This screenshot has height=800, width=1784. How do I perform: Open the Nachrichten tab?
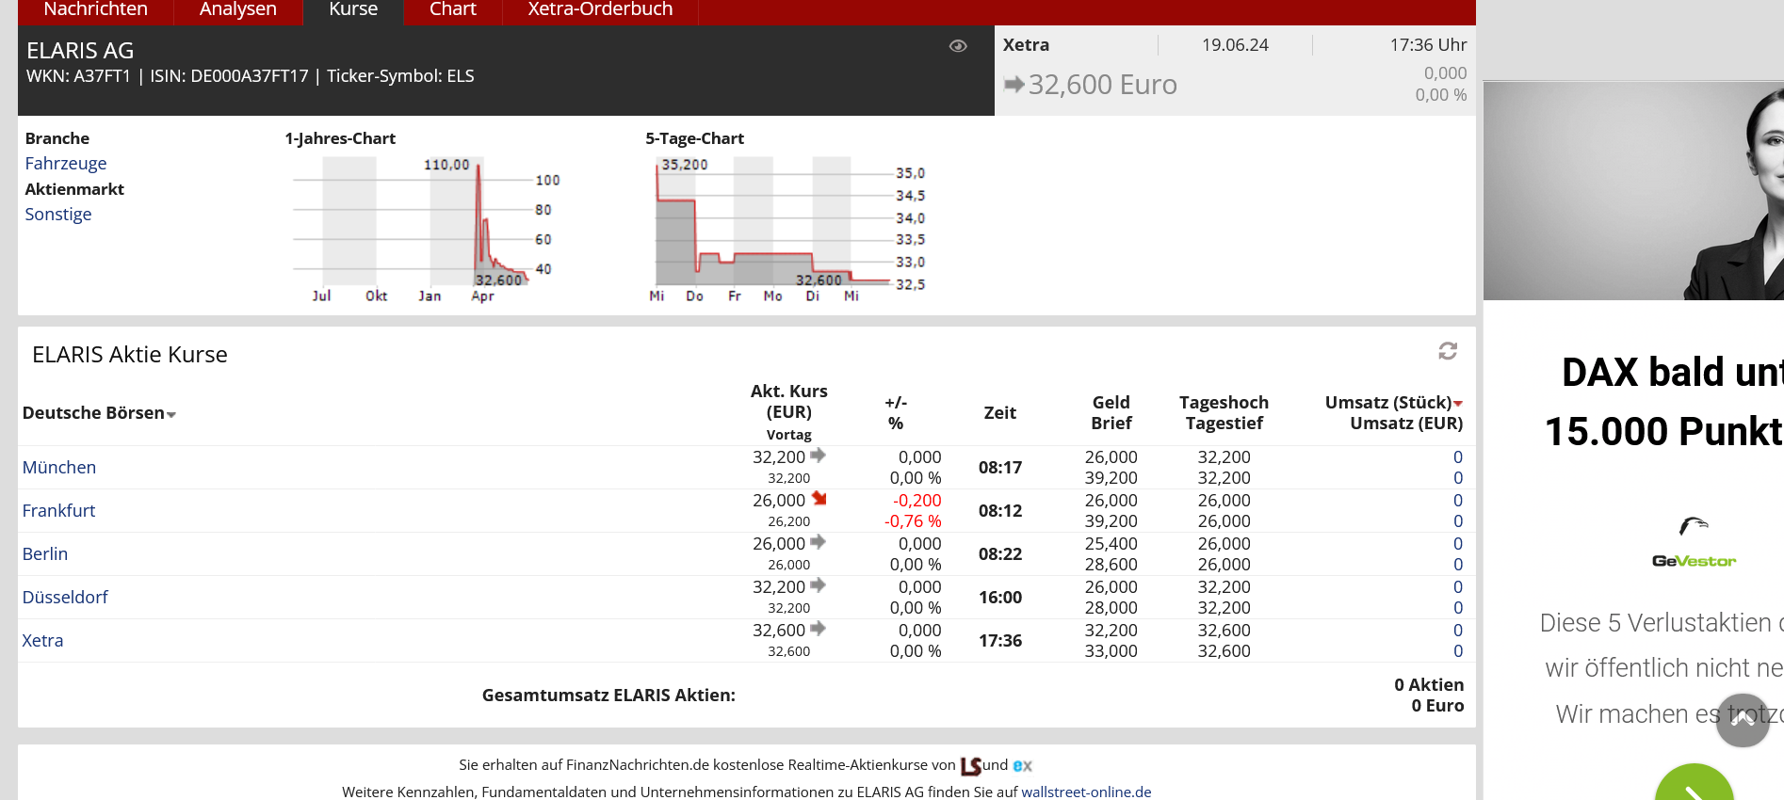click(95, 10)
